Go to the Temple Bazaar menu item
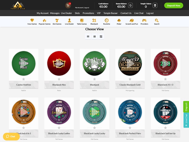189x142 pixels. [x=111, y=13]
